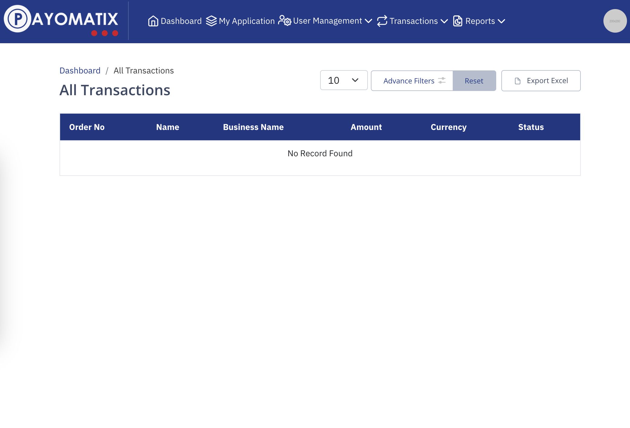The height and width of the screenshot is (428, 630).
Task: Expand the Reports menu chevron
Action: (x=501, y=21)
